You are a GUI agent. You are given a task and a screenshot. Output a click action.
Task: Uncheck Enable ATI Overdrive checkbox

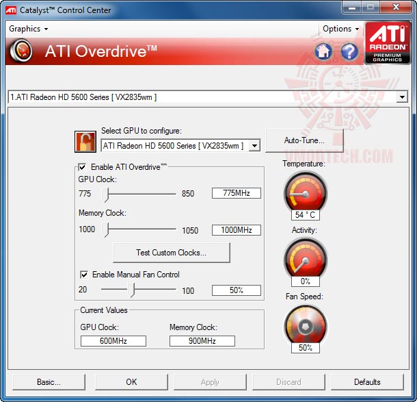coord(82,167)
